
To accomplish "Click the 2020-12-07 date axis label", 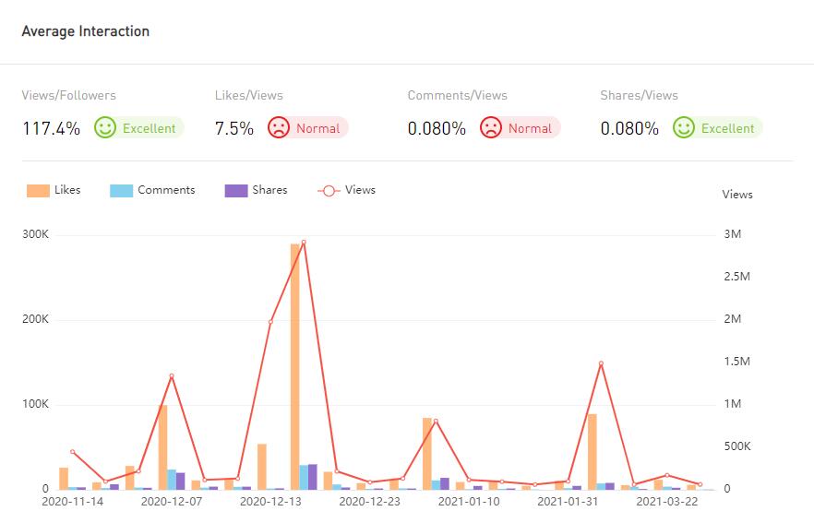I will point(172,502).
